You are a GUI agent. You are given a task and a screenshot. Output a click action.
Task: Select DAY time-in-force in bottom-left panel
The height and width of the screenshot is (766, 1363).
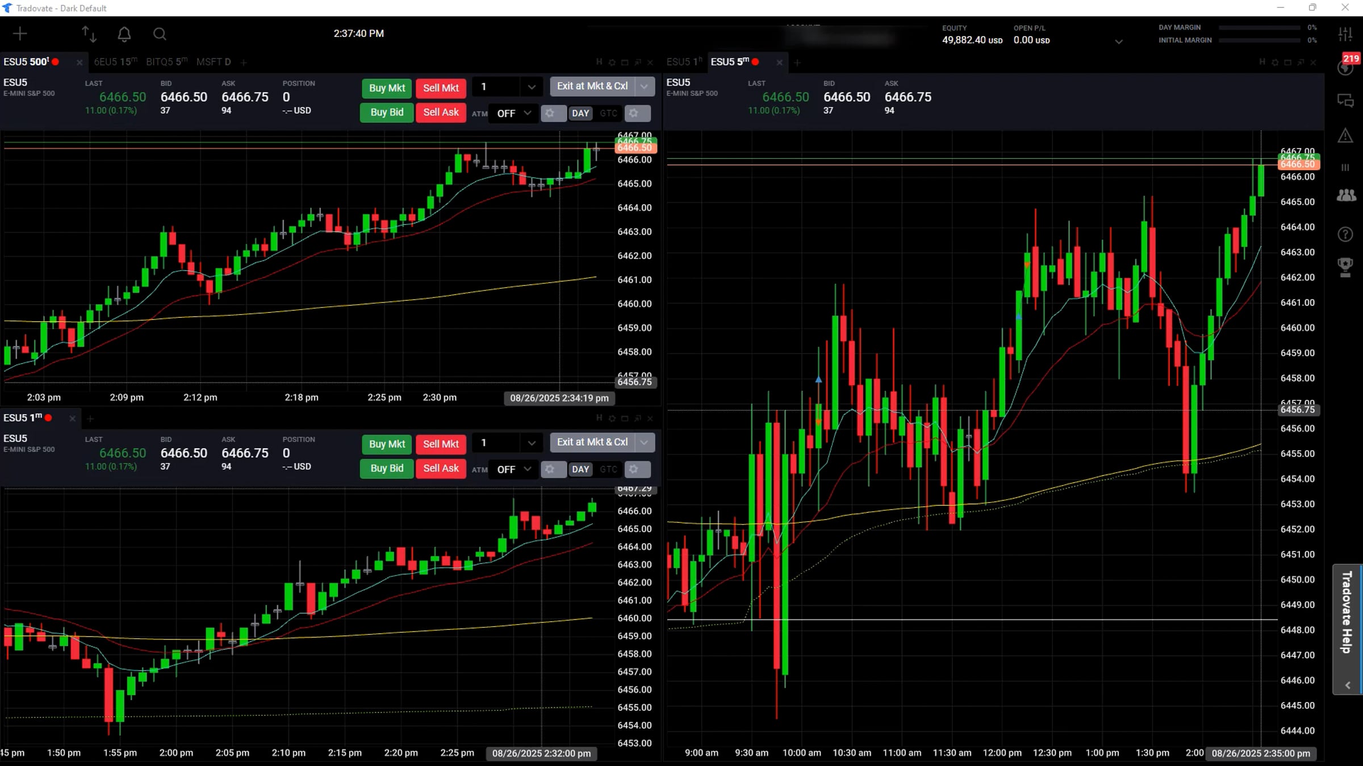click(x=580, y=469)
